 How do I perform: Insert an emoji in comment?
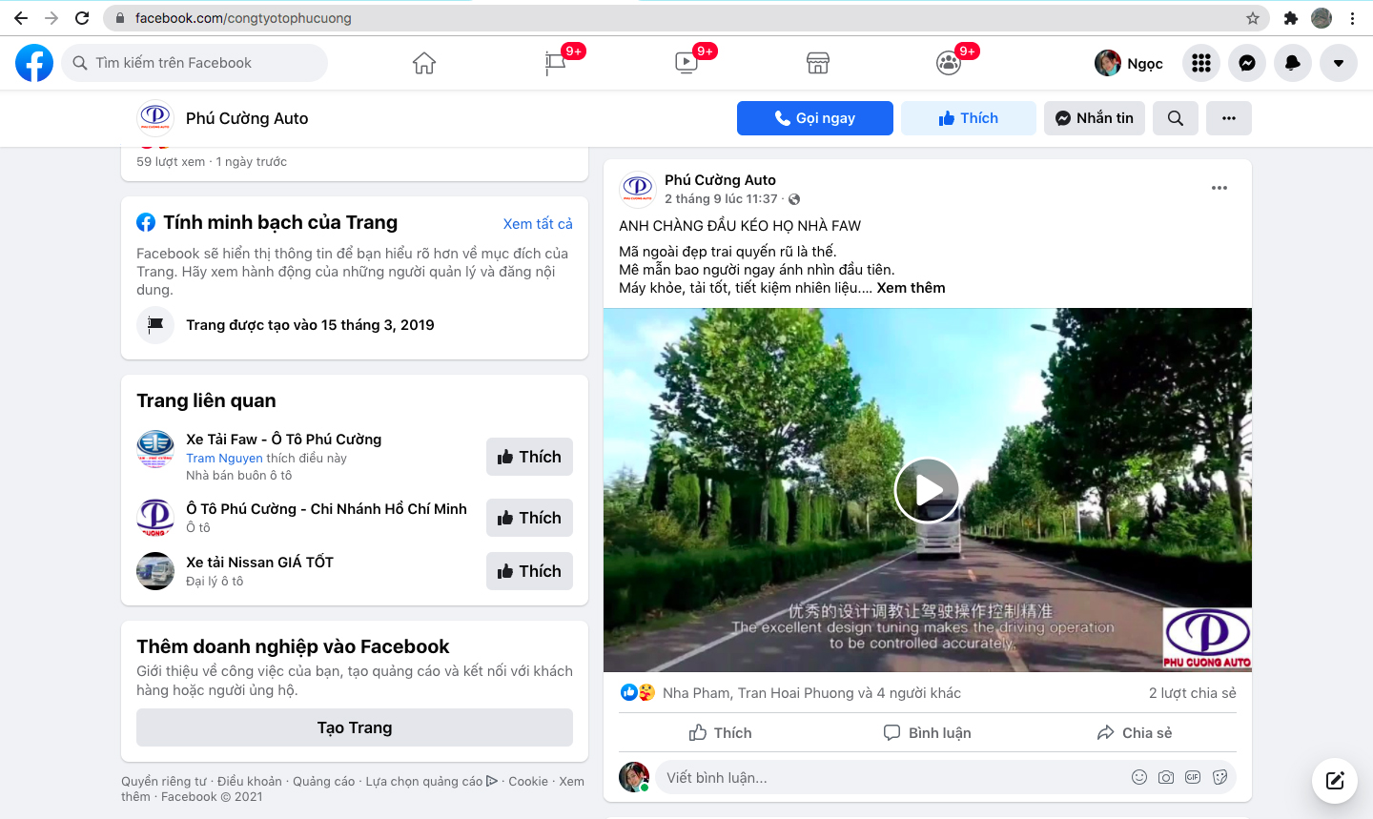pos(1139,777)
